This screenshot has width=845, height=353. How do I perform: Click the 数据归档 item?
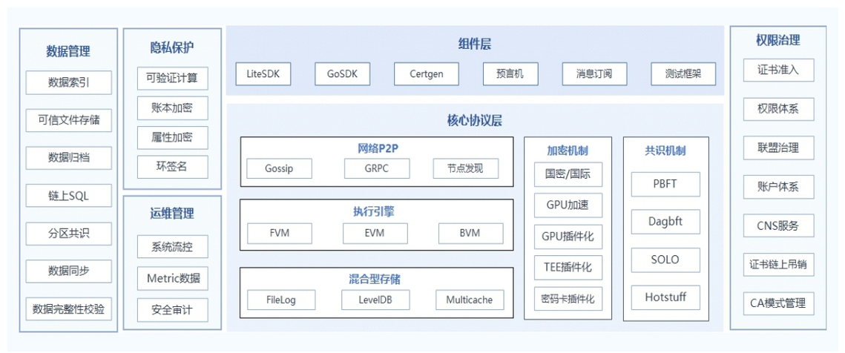[x=68, y=158]
